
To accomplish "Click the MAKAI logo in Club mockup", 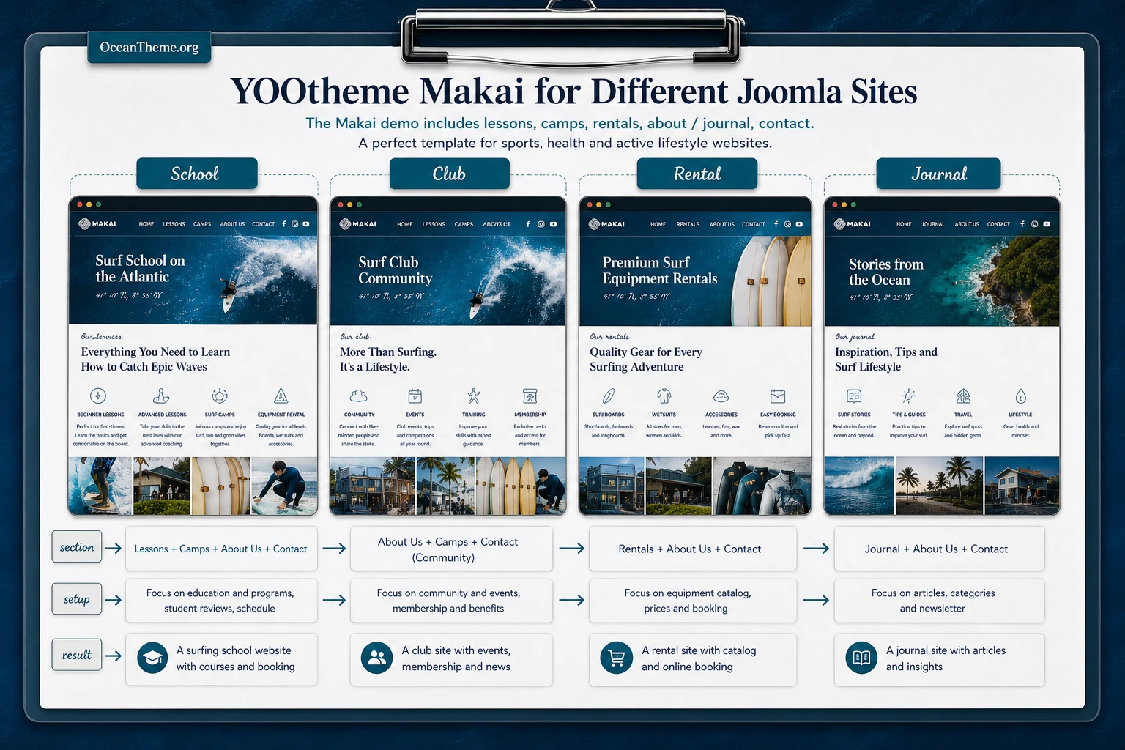I will point(358,224).
